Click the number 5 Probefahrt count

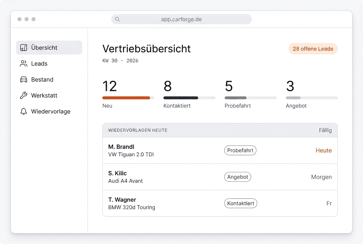(x=229, y=86)
